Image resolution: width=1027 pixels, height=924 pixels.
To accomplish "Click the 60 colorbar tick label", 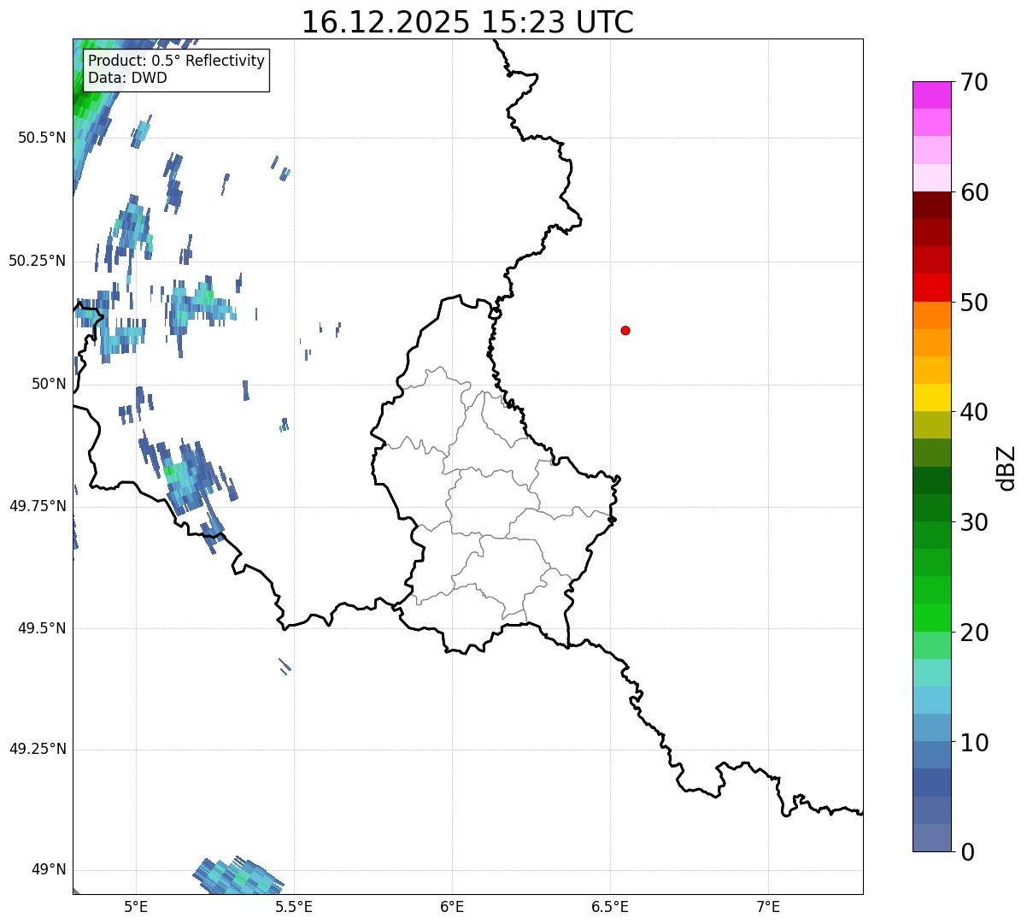I will (974, 192).
